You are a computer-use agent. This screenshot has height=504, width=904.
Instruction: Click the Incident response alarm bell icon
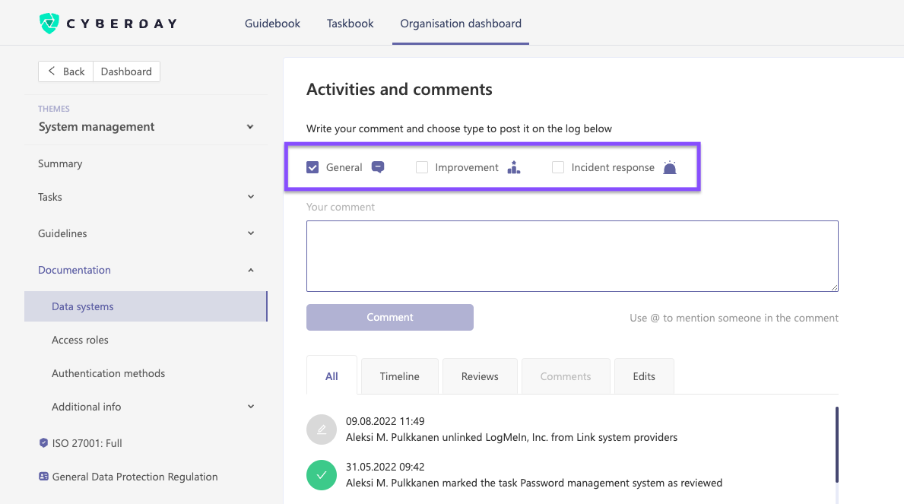tap(669, 166)
